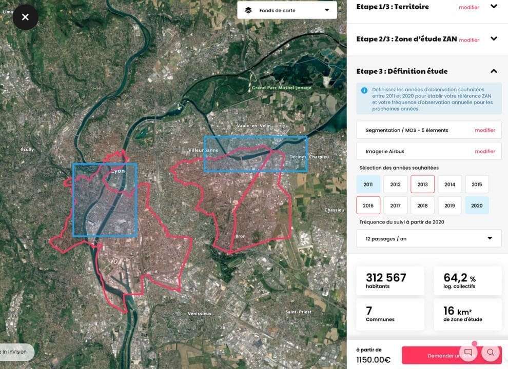Select the year 2018
Viewport: 508px width, 369px height.
click(x=422, y=206)
